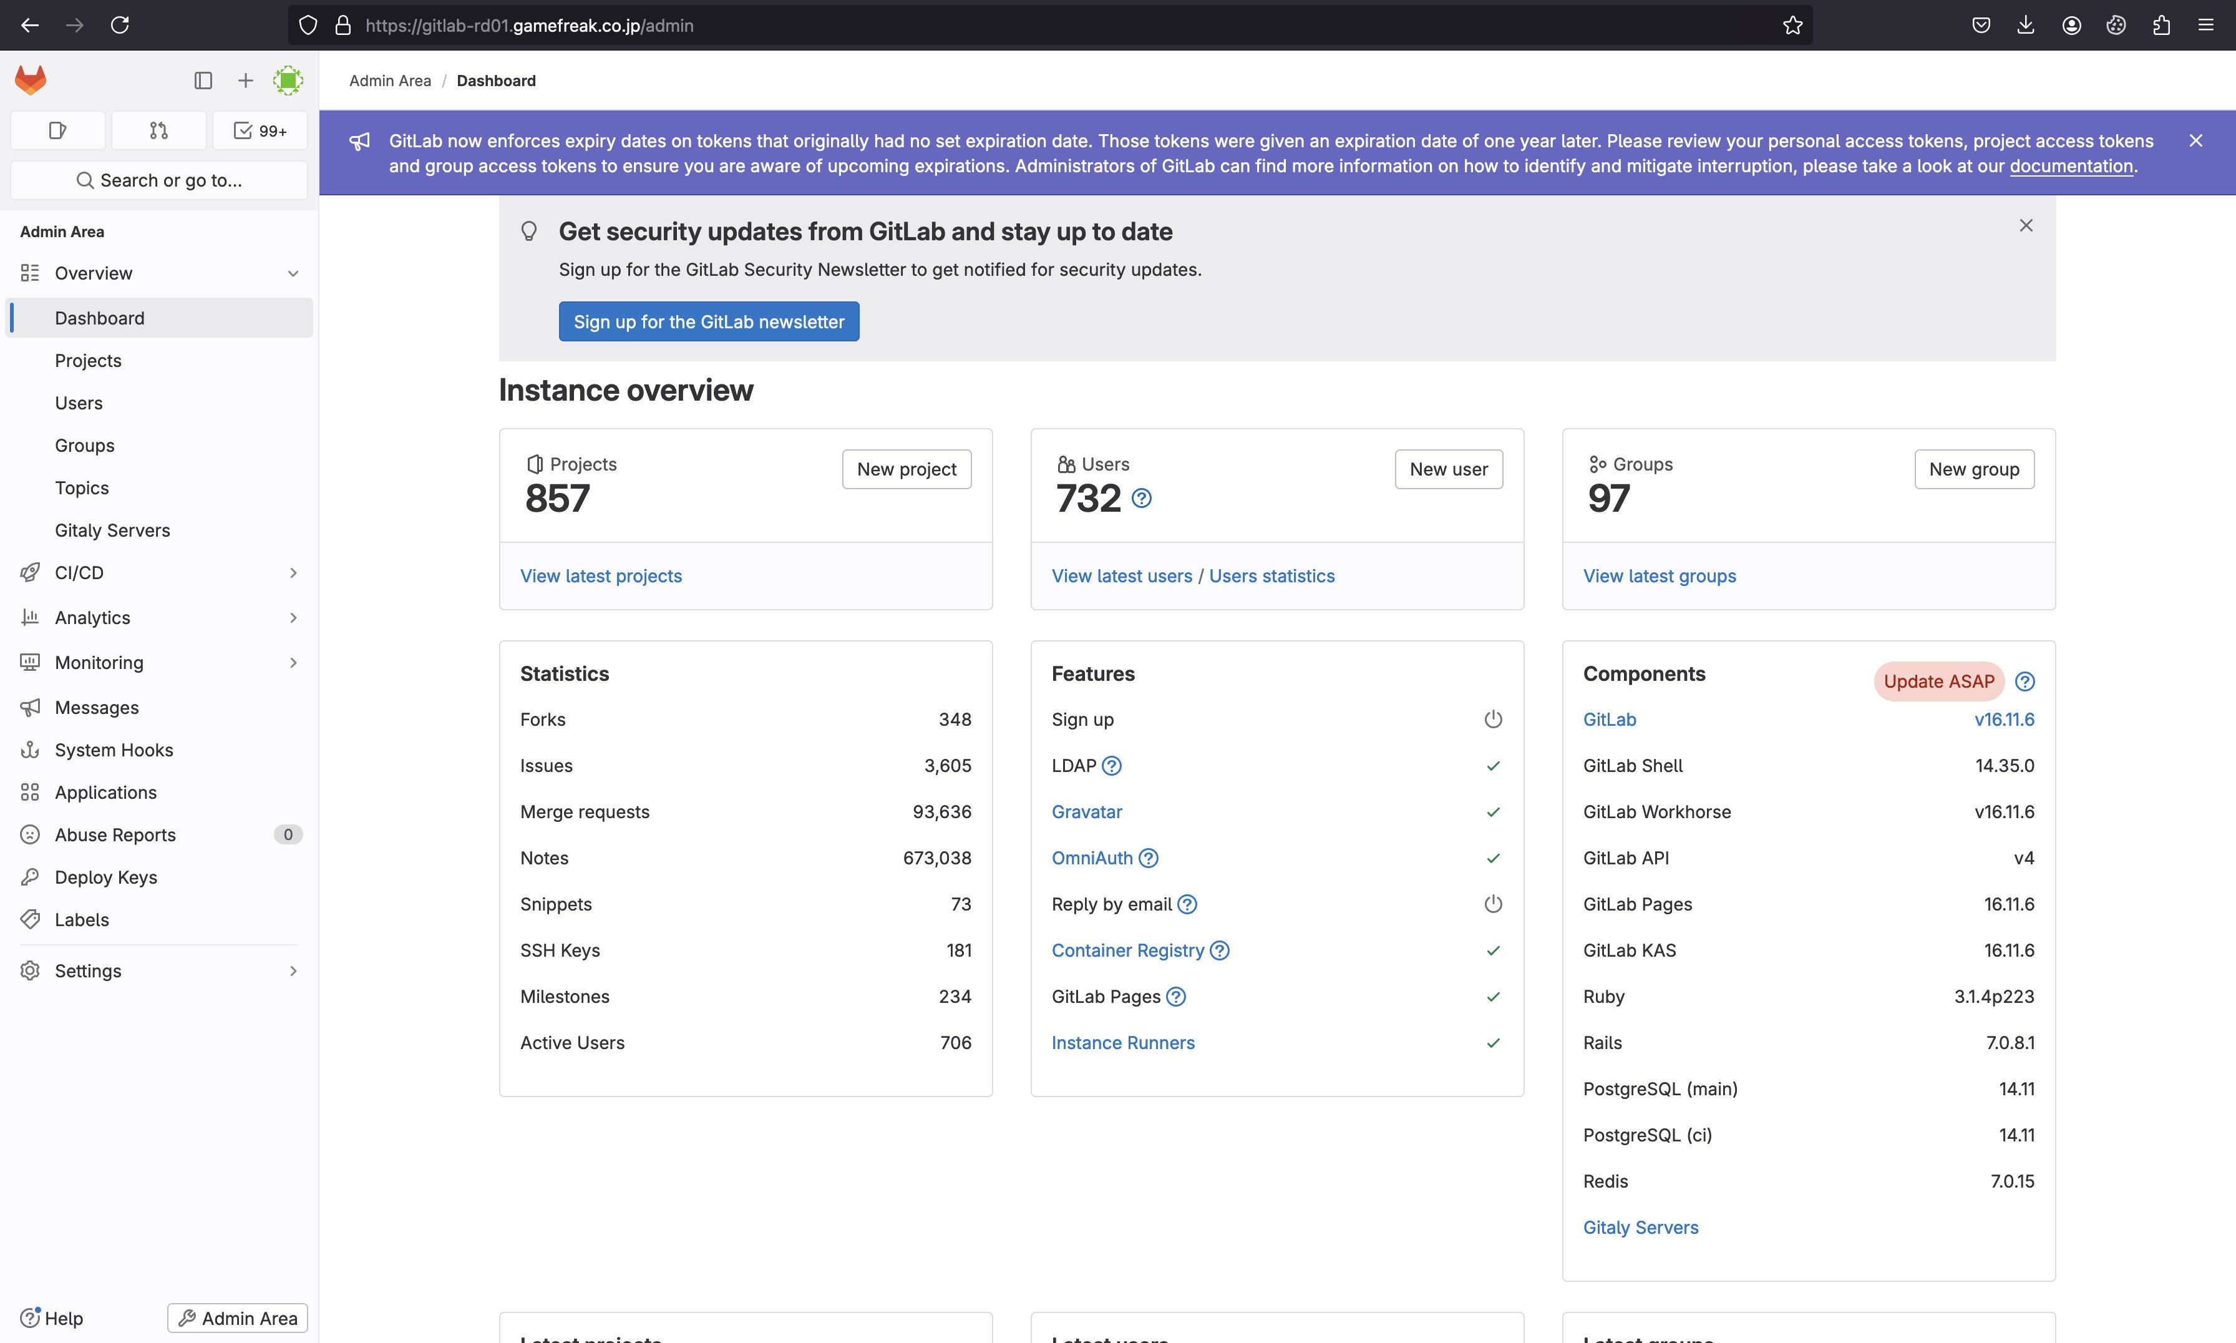Viewport: 2236px width, 1343px height.
Task: Open the 99+ to-do list button
Action: pos(261,130)
